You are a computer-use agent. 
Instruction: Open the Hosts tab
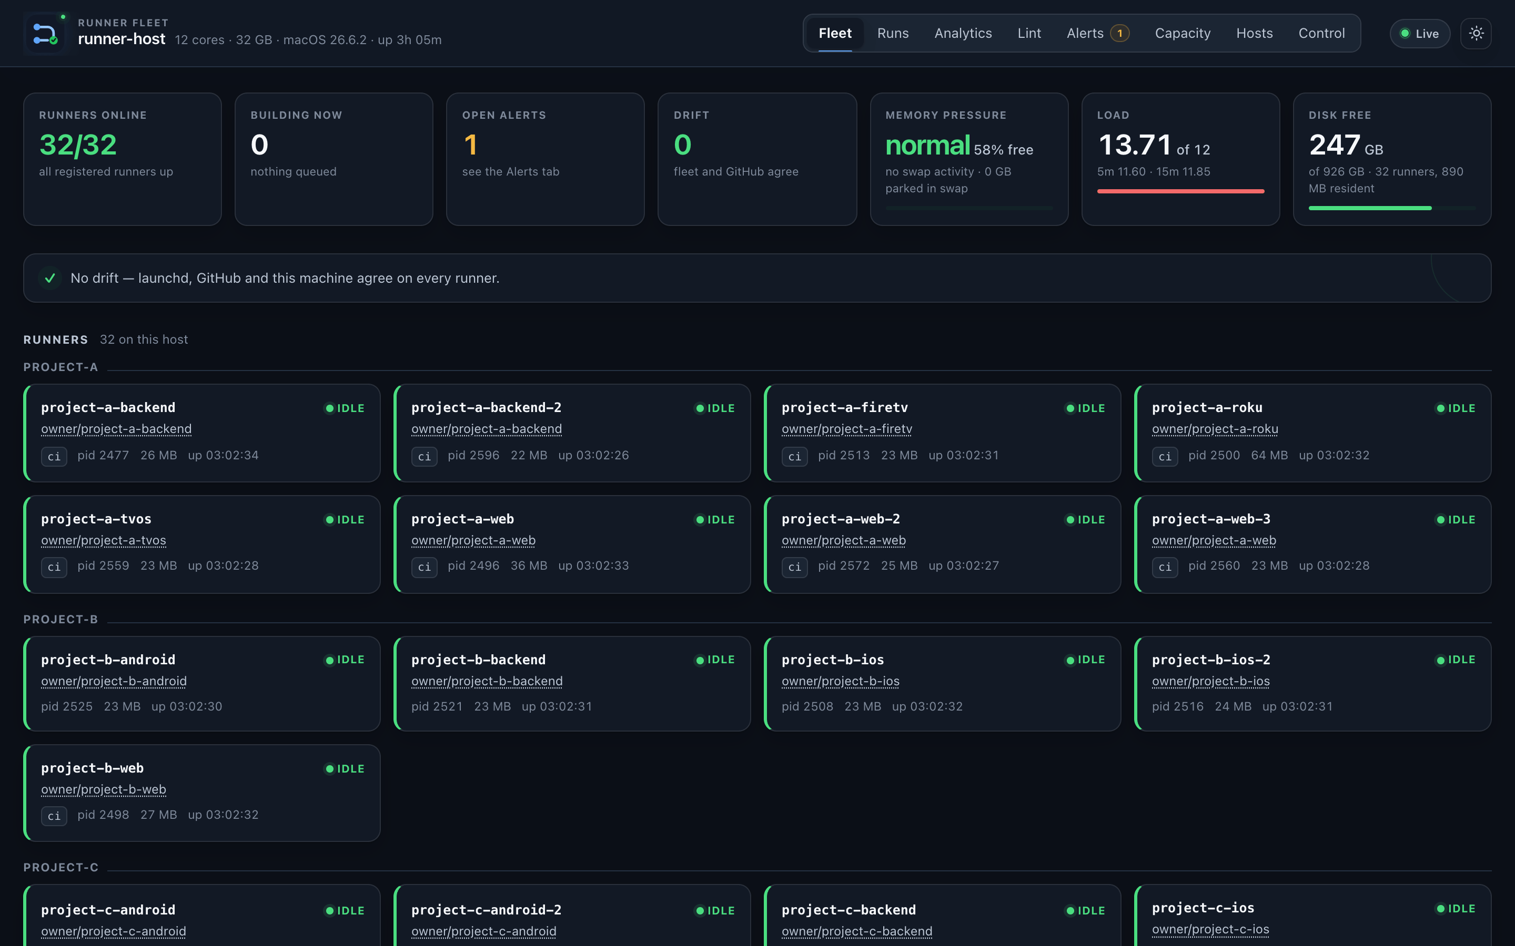1254,33
